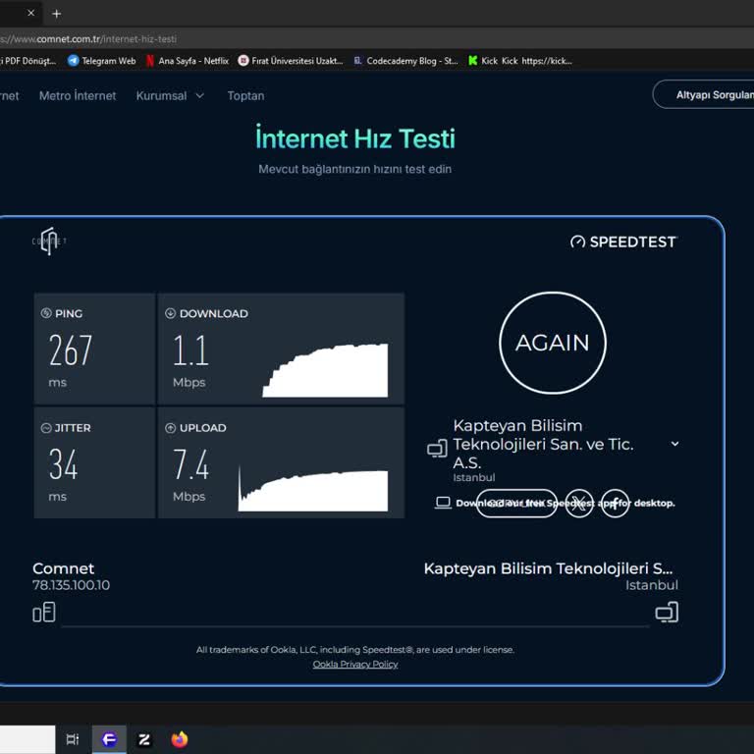754x754 pixels.
Task: Open the Kick bookmark
Action: [x=519, y=61]
